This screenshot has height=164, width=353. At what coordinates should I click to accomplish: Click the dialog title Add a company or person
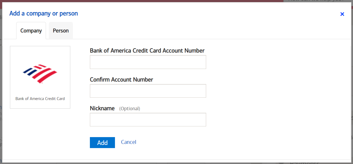pyautogui.click(x=44, y=14)
